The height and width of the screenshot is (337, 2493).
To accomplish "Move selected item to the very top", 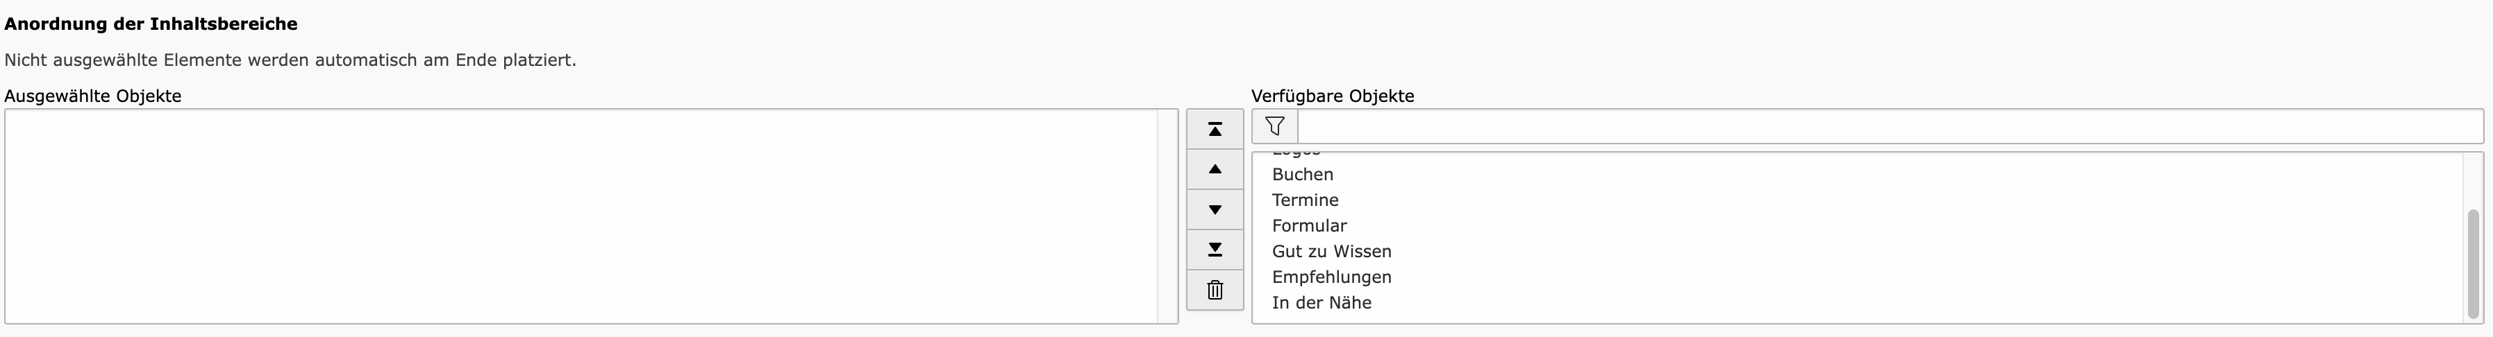I will (x=1215, y=130).
